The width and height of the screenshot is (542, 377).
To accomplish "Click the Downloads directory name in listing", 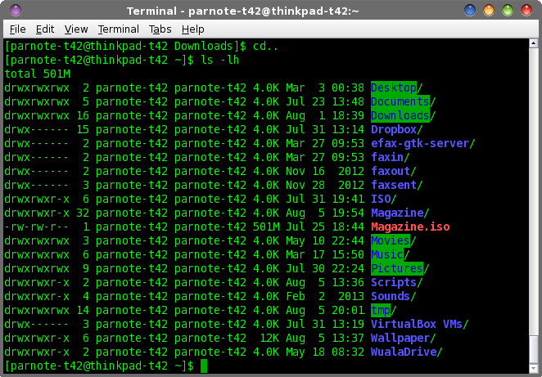I will (x=400, y=115).
